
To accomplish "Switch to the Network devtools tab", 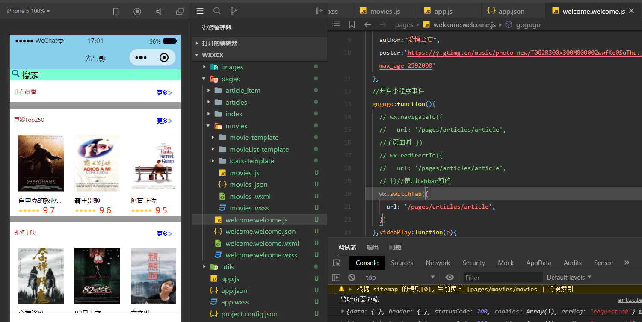I will coord(438,263).
